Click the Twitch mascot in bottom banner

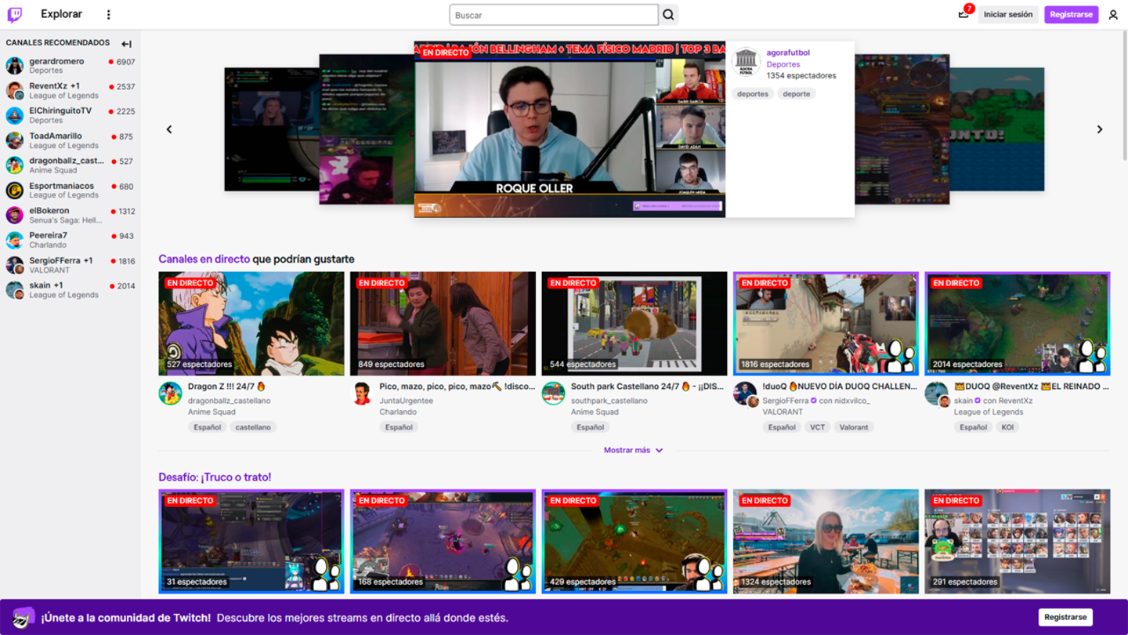pyautogui.click(x=23, y=618)
